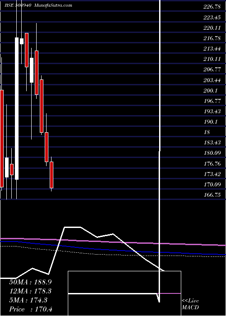
Task: Click the small white candlestick near 216
Action: point(22,42)
